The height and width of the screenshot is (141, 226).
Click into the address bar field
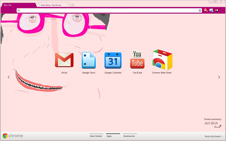(x=109, y=10)
